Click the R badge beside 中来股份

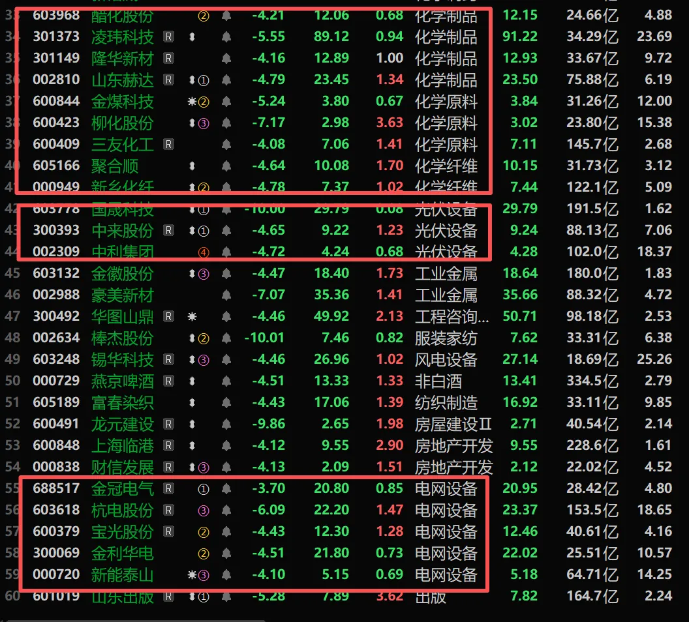pyautogui.click(x=169, y=230)
